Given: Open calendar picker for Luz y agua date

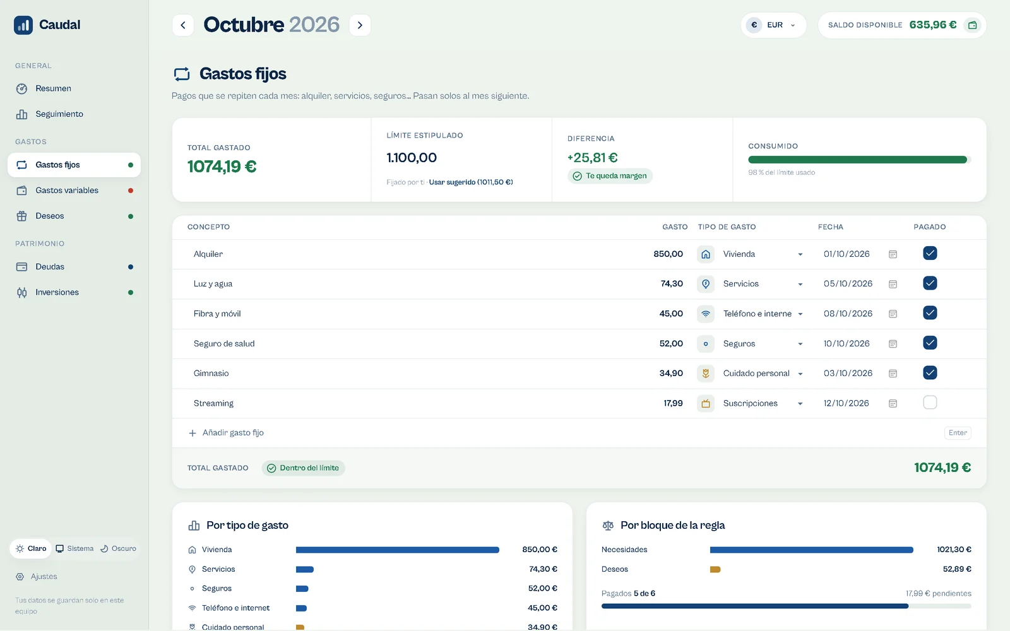Looking at the screenshot, I should (x=893, y=284).
